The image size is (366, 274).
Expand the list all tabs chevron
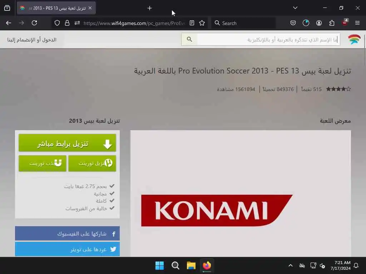(295, 8)
